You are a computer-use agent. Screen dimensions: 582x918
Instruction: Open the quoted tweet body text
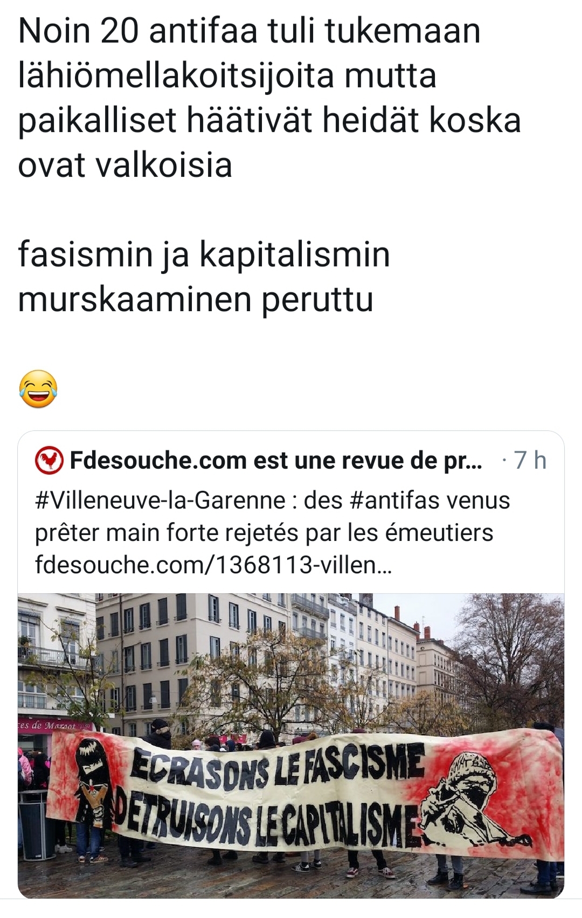point(272,533)
